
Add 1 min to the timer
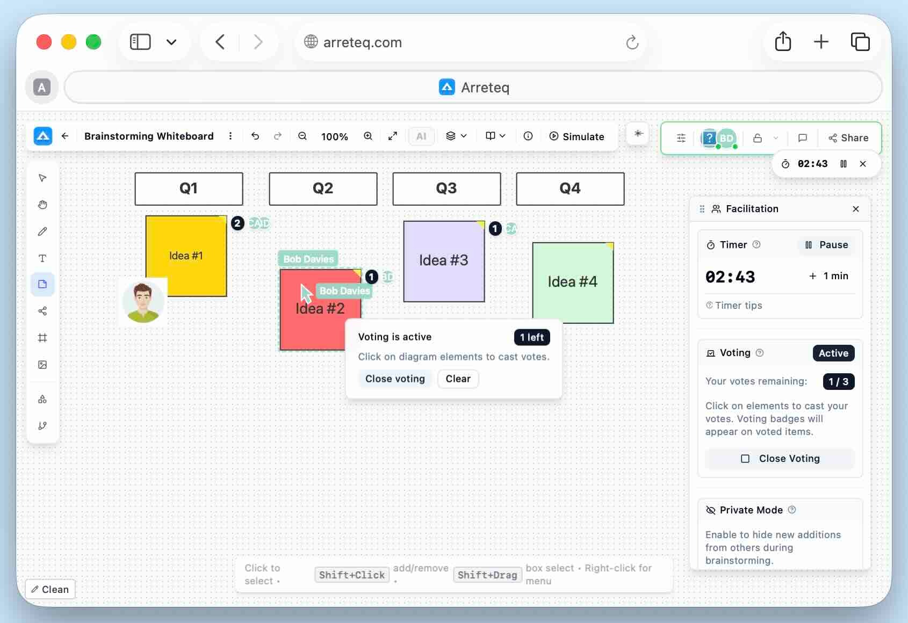tap(829, 277)
